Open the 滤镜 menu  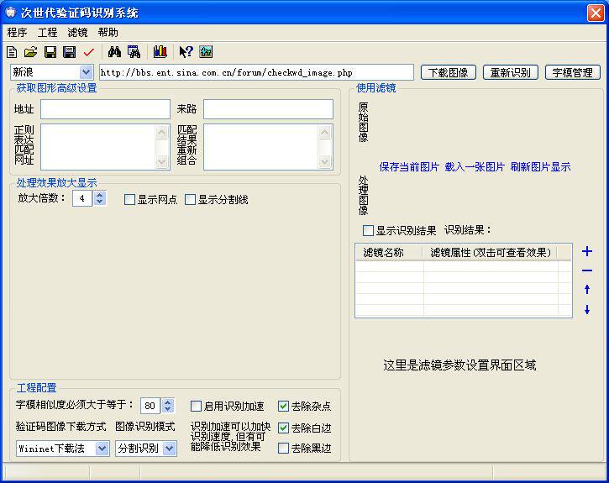click(77, 32)
